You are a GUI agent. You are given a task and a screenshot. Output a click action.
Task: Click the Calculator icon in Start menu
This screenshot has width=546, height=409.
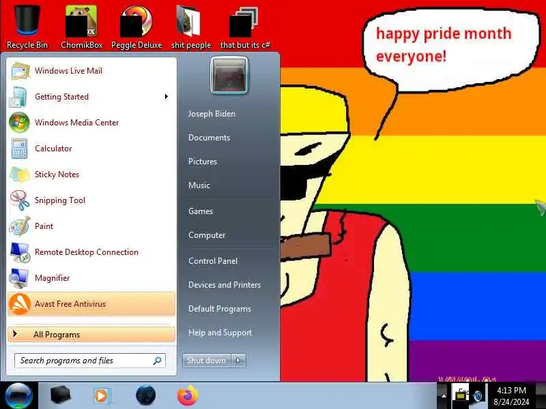click(19, 149)
